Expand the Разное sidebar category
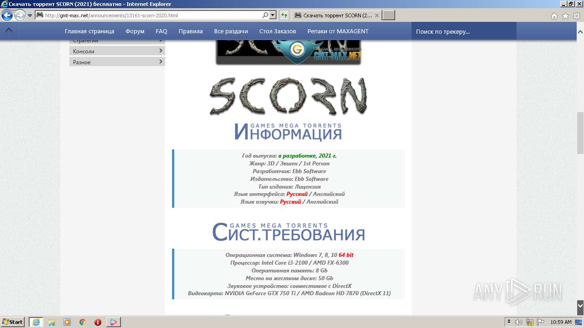Image resolution: width=584 pixels, height=328 pixels. [117, 62]
